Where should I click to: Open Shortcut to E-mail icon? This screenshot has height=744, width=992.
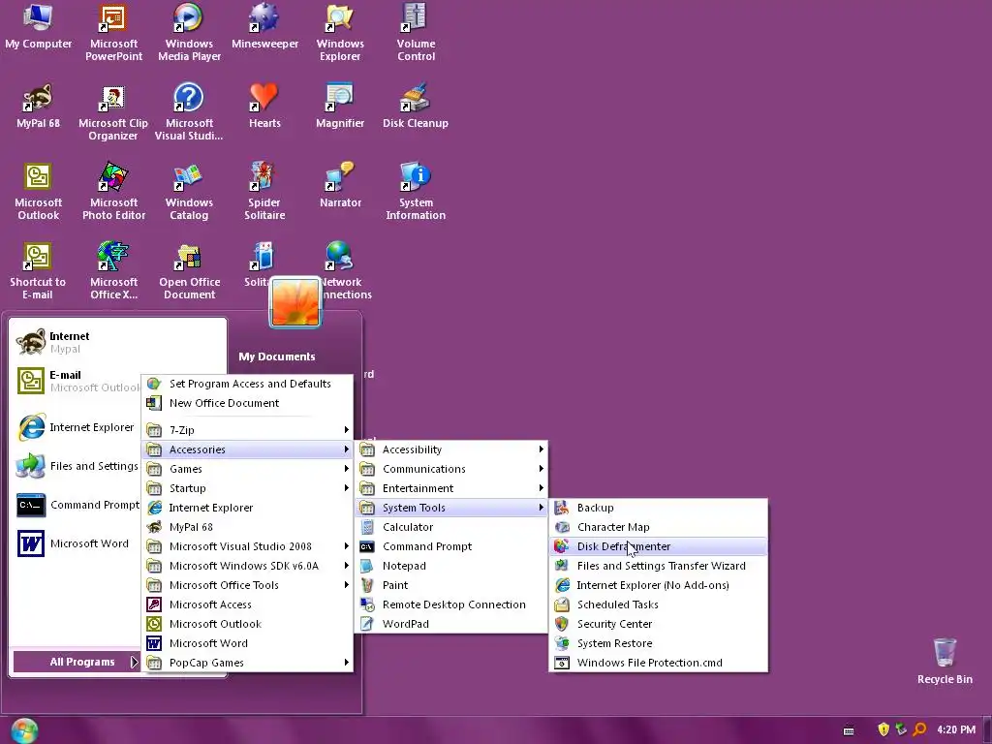point(38,271)
